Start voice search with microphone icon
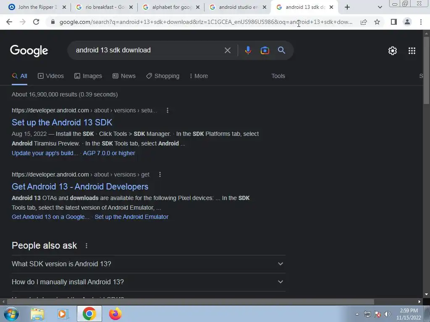This screenshot has width=430, height=322. point(248,50)
